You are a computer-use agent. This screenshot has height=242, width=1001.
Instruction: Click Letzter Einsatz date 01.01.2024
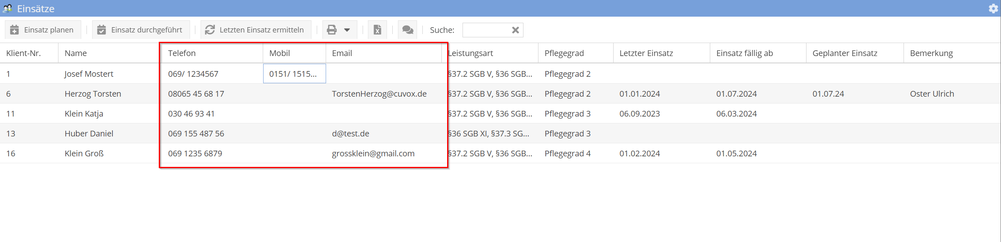(x=640, y=94)
